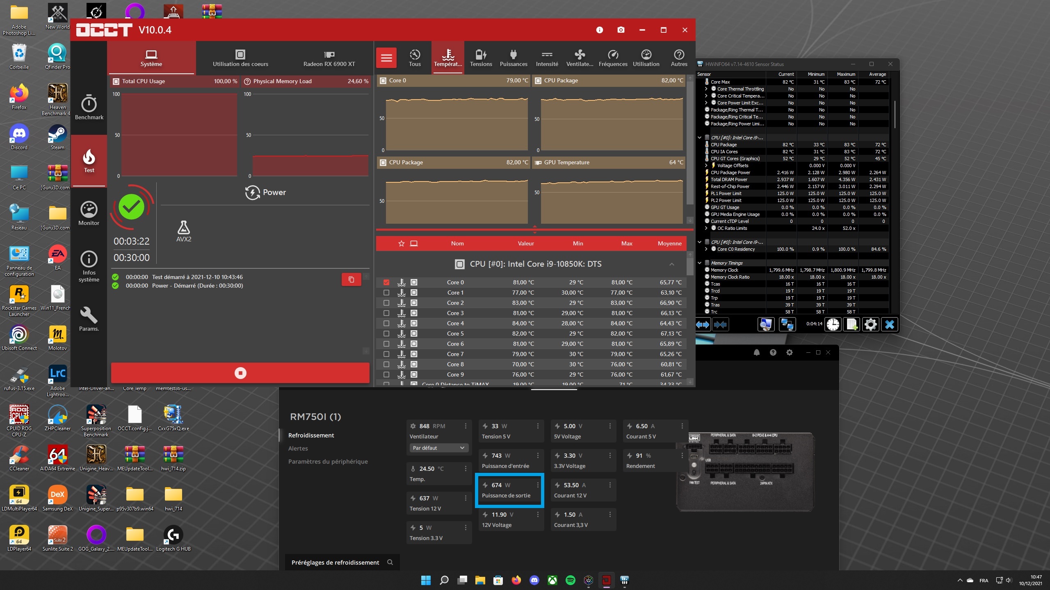
Task: Expand Core Critical Temperature row in HWiNFO
Action: tap(706, 96)
